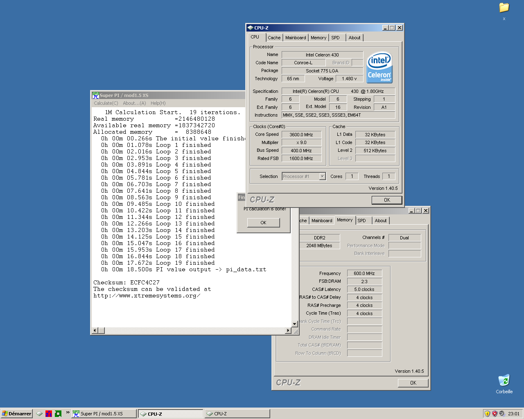
Task: Expand the quick launch overflow chevron
Action: click(68, 412)
